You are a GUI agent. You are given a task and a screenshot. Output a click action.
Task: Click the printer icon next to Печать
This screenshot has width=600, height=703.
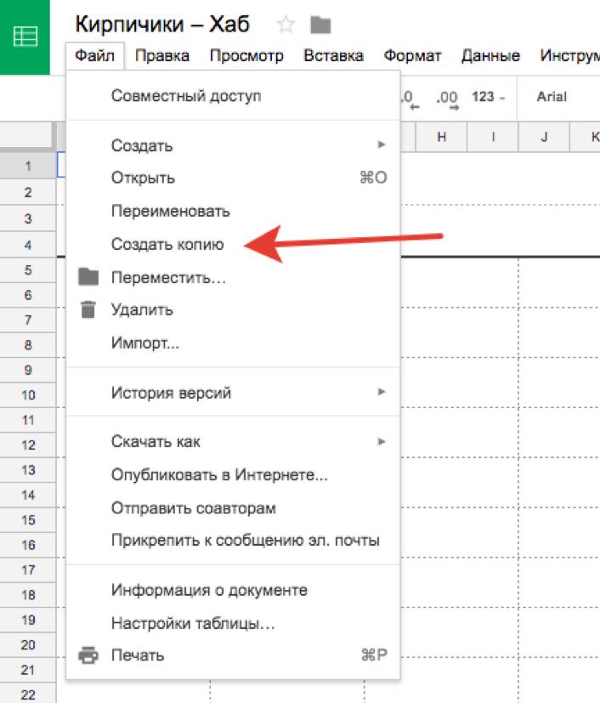[88, 655]
